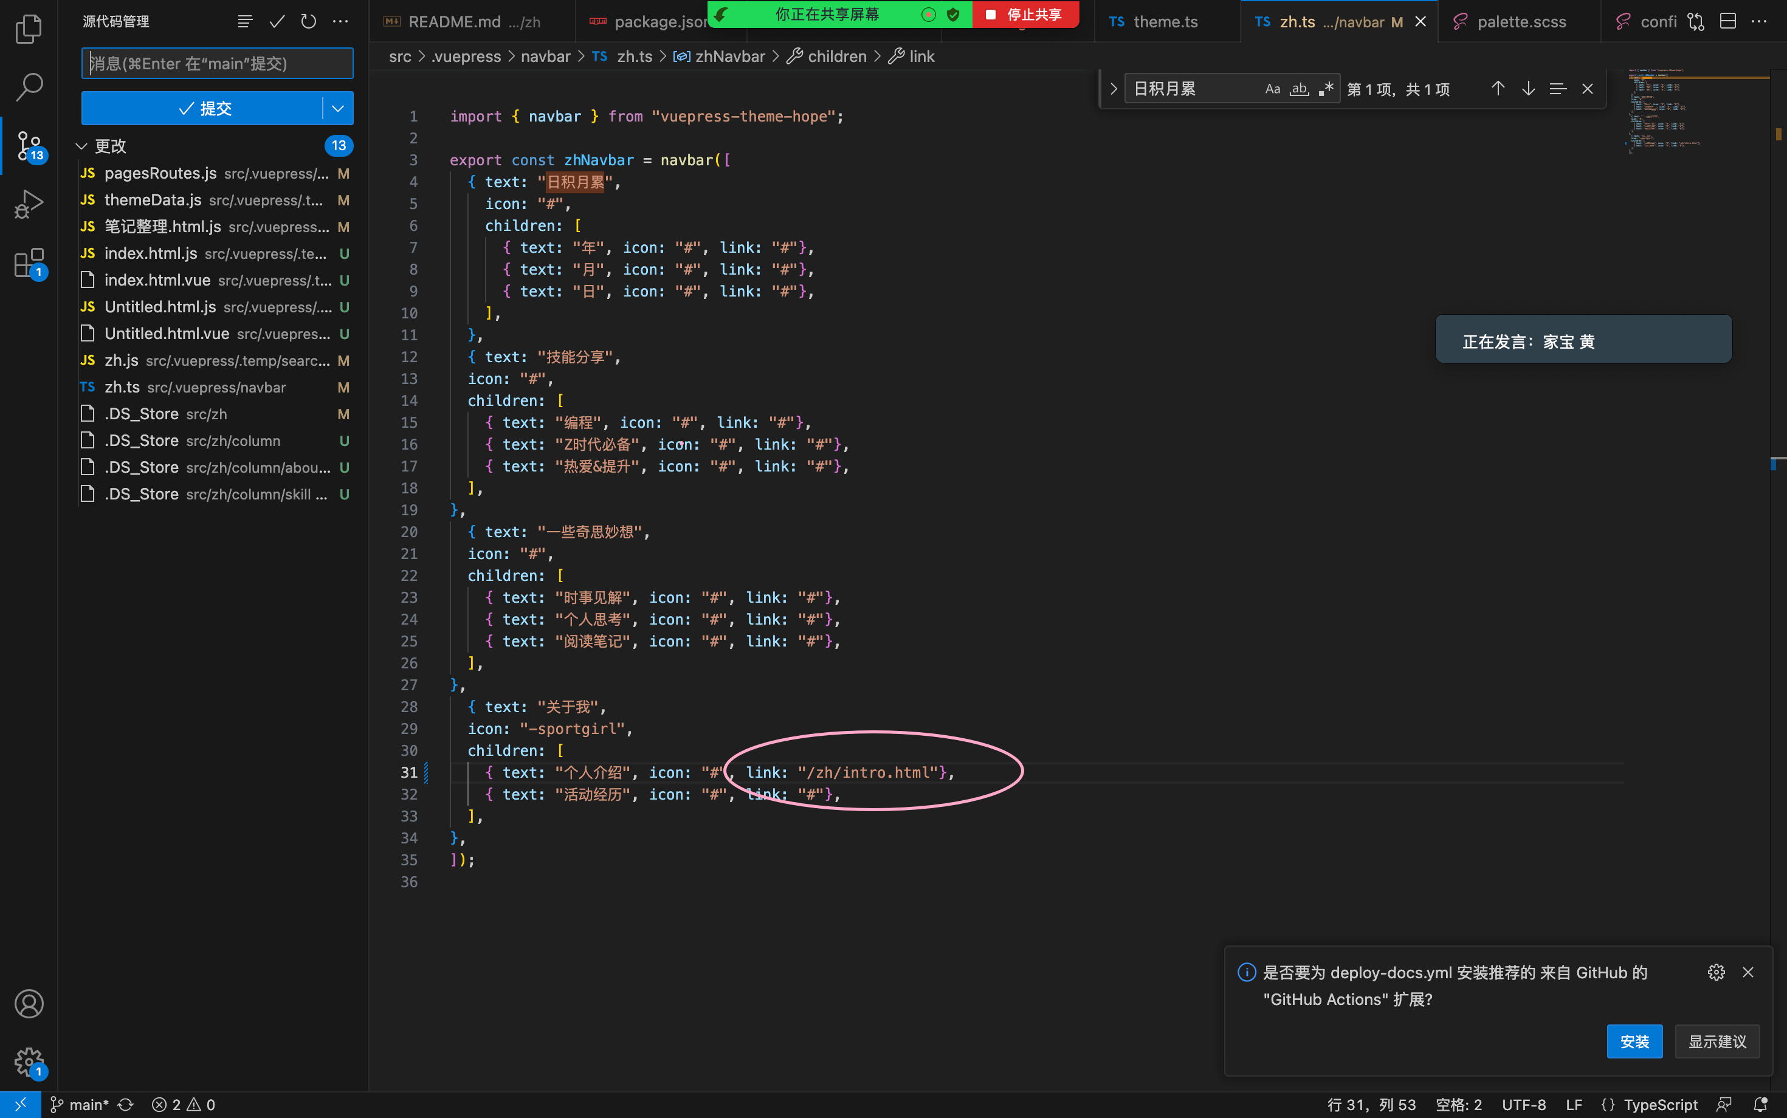Close the find widget
This screenshot has width=1787, height=1118.
[x=1587, y=89]
